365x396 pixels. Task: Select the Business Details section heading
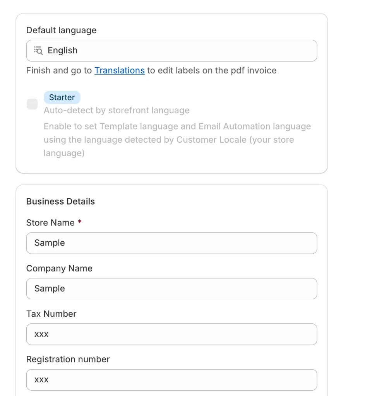tap(60, 201)
